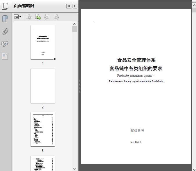The image size is (196, 171).
Task: Click the text 仅供参考
Action: coord(137,131)
